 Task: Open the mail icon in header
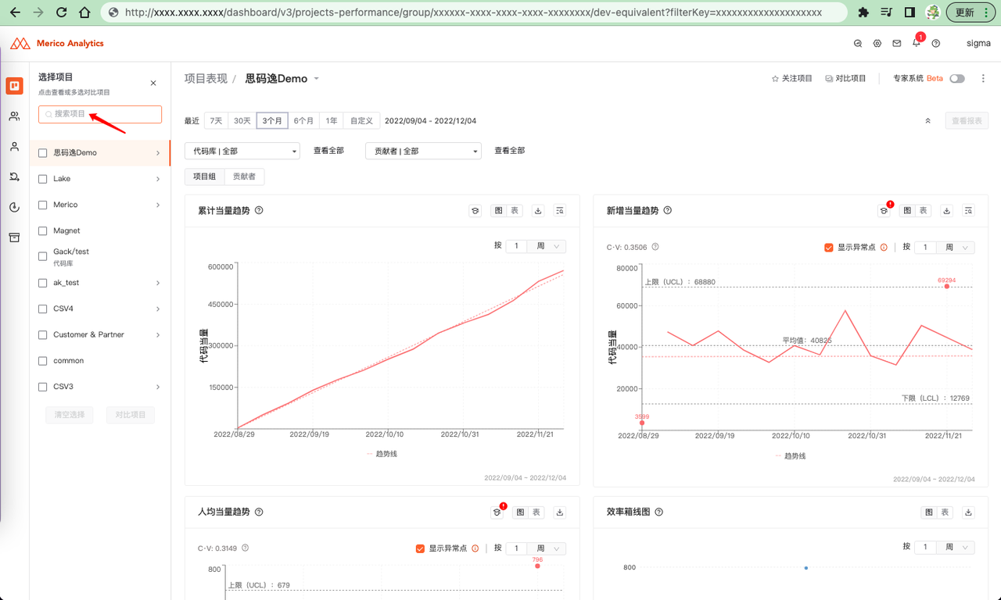(897, 44)
